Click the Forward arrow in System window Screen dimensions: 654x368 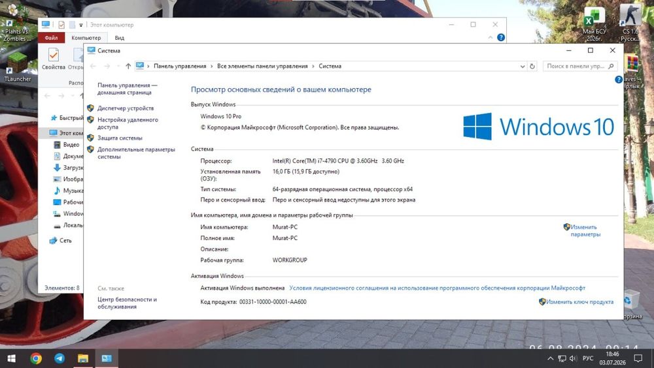click(107, 66)
